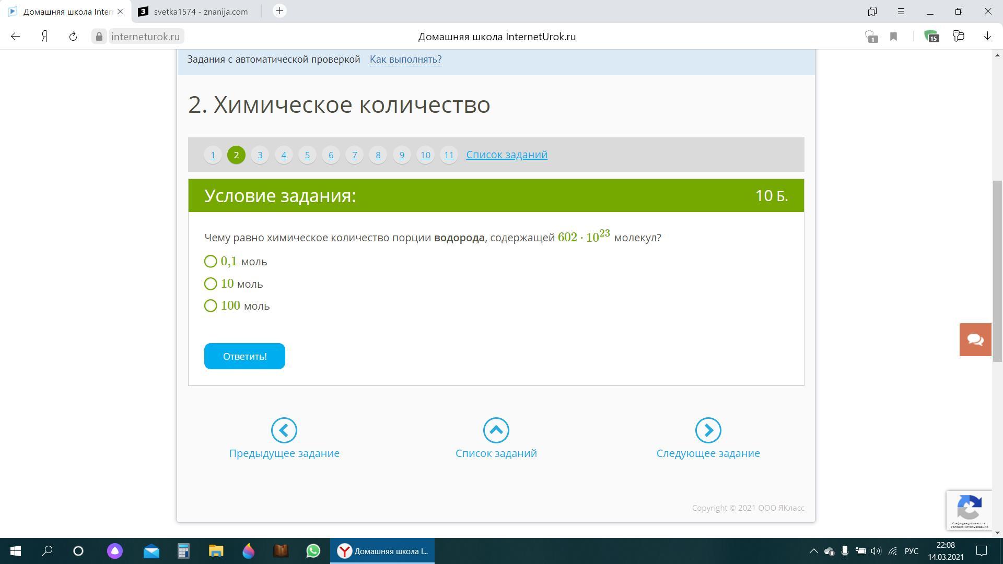The image size is (1003, 564).
Task: Bookmark the page with bookmark icon
Action: (x=894, y=37)
